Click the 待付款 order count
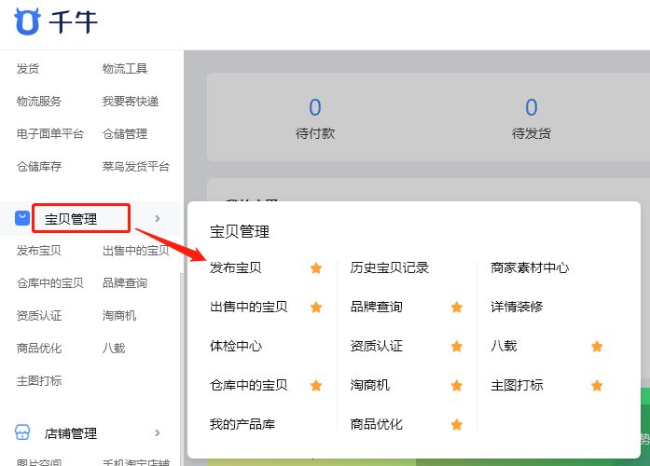 pos(315,107)
